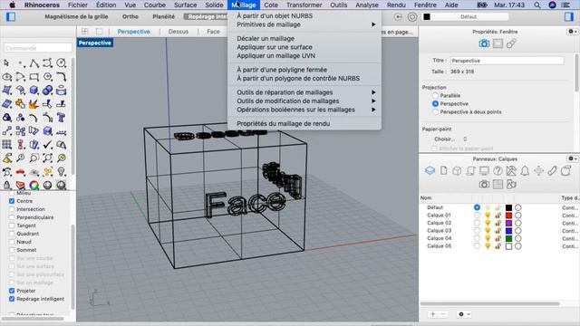Enable the Intersection object snap
Screen dimensions: 580x326
pyautogui.click(x=12, y=209)
